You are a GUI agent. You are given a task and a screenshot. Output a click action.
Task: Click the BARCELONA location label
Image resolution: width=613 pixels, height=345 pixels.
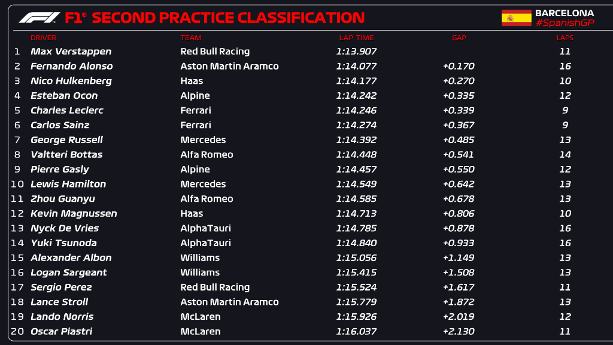(x=565, y=13)
